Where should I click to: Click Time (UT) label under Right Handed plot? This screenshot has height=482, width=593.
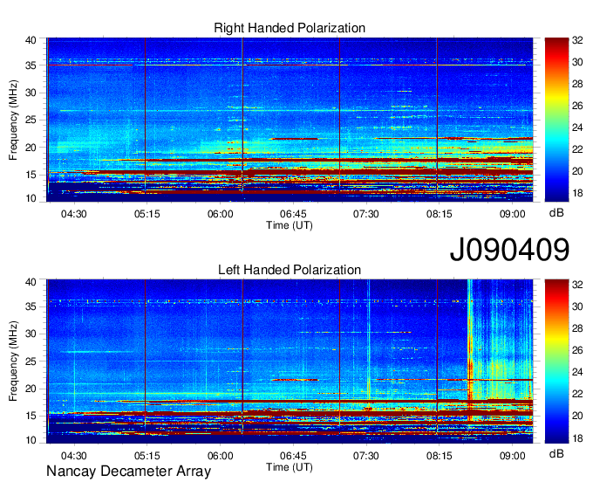(x=290, y=225)
